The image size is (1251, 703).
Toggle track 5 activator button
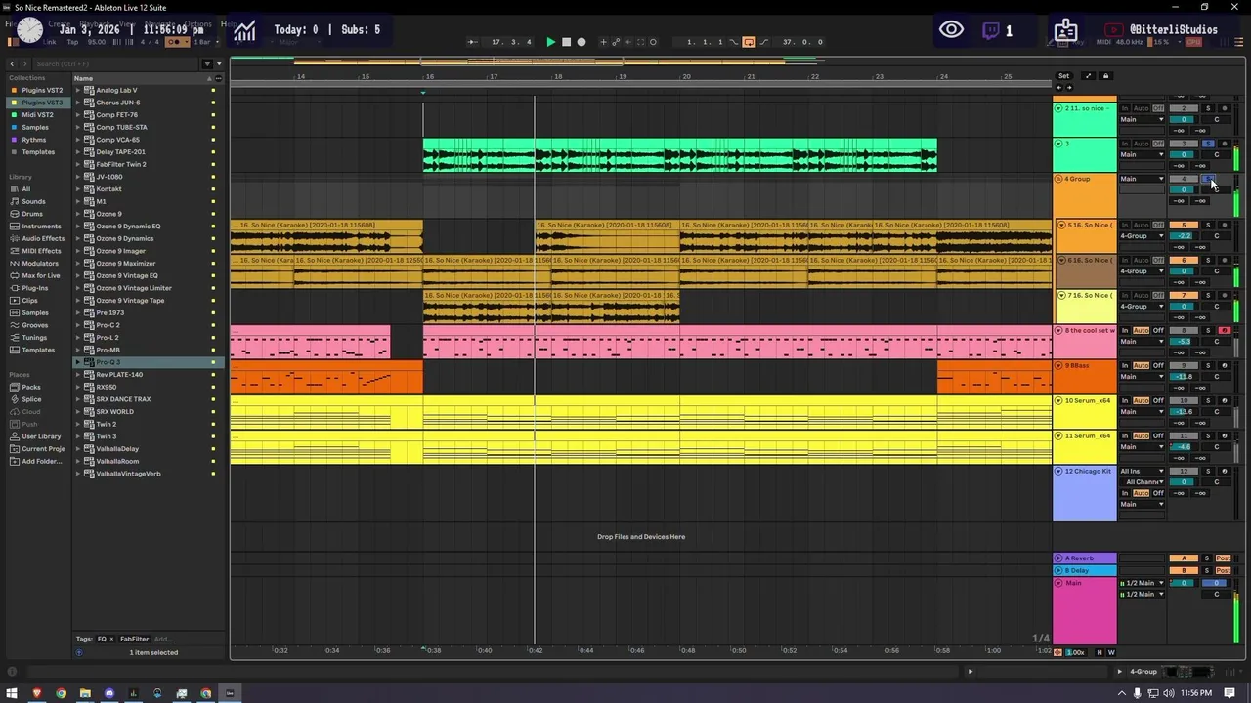(x=1184, y=226)
